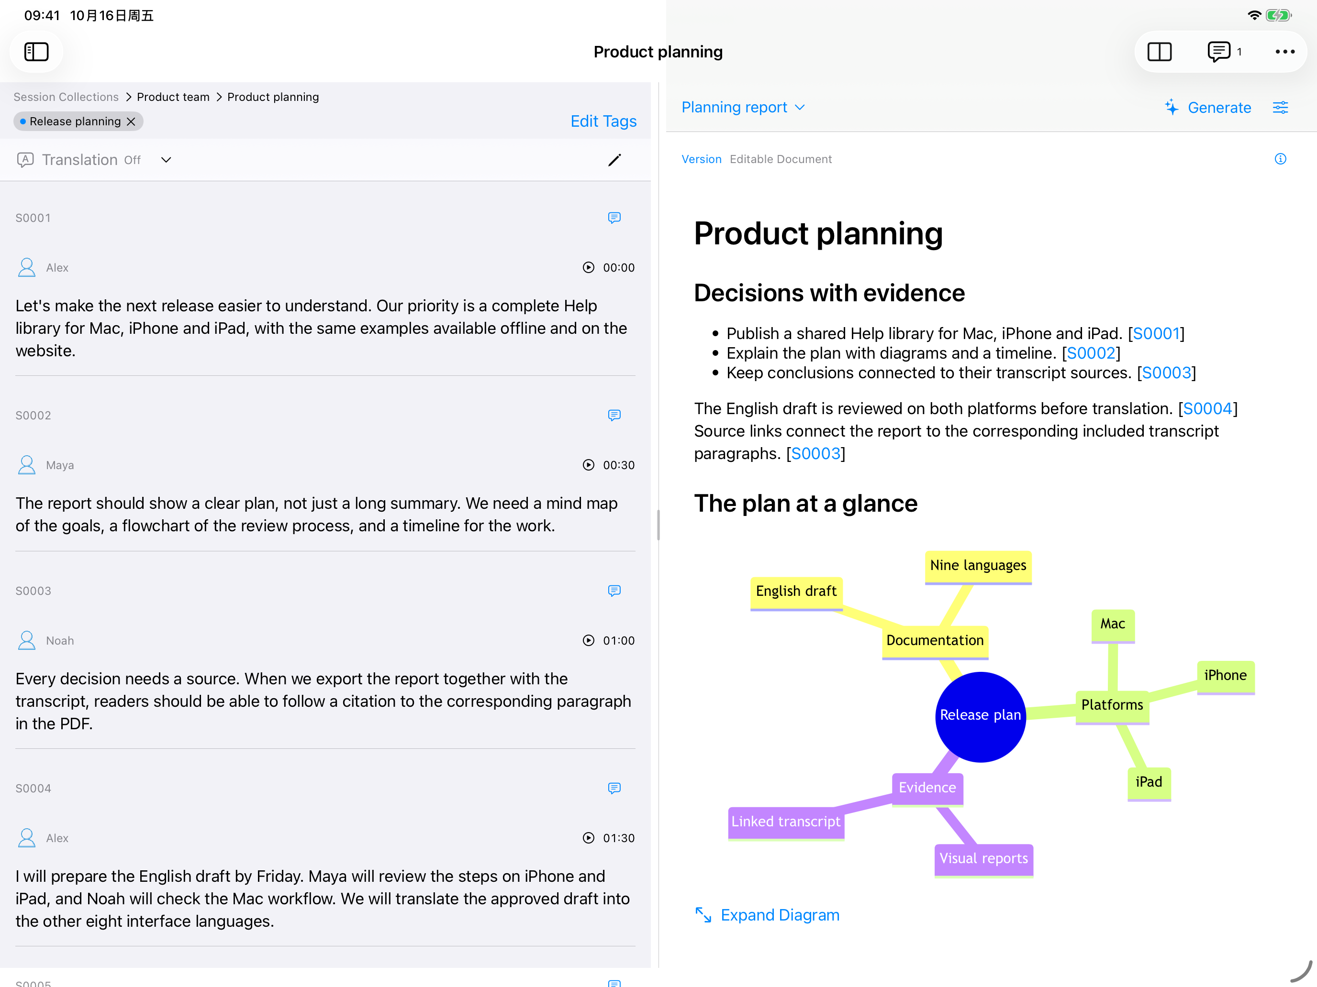Viewport: 1317px width, 987px height.
Task: Remove the Release planning tag
Action: click(131, 121)
